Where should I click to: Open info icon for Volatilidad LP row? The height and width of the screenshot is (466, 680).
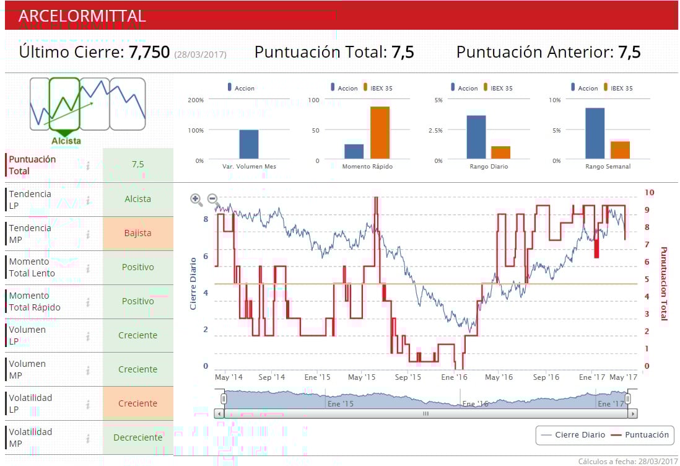88,405
